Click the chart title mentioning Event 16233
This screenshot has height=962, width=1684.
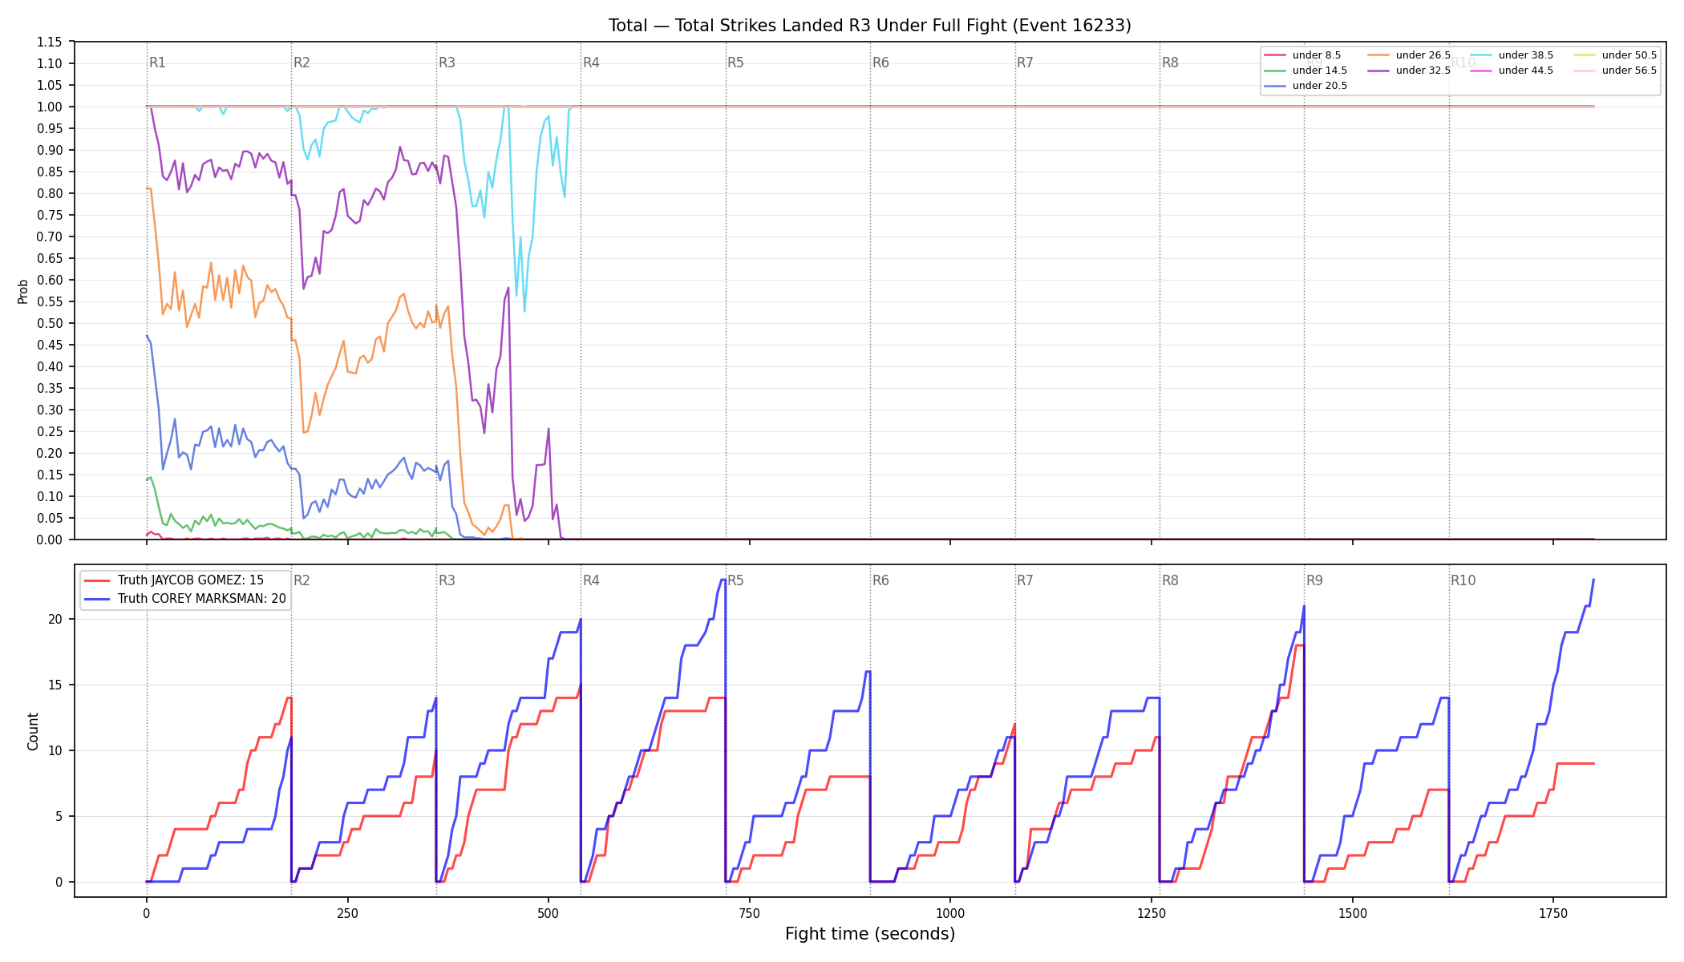pos(869,26)
